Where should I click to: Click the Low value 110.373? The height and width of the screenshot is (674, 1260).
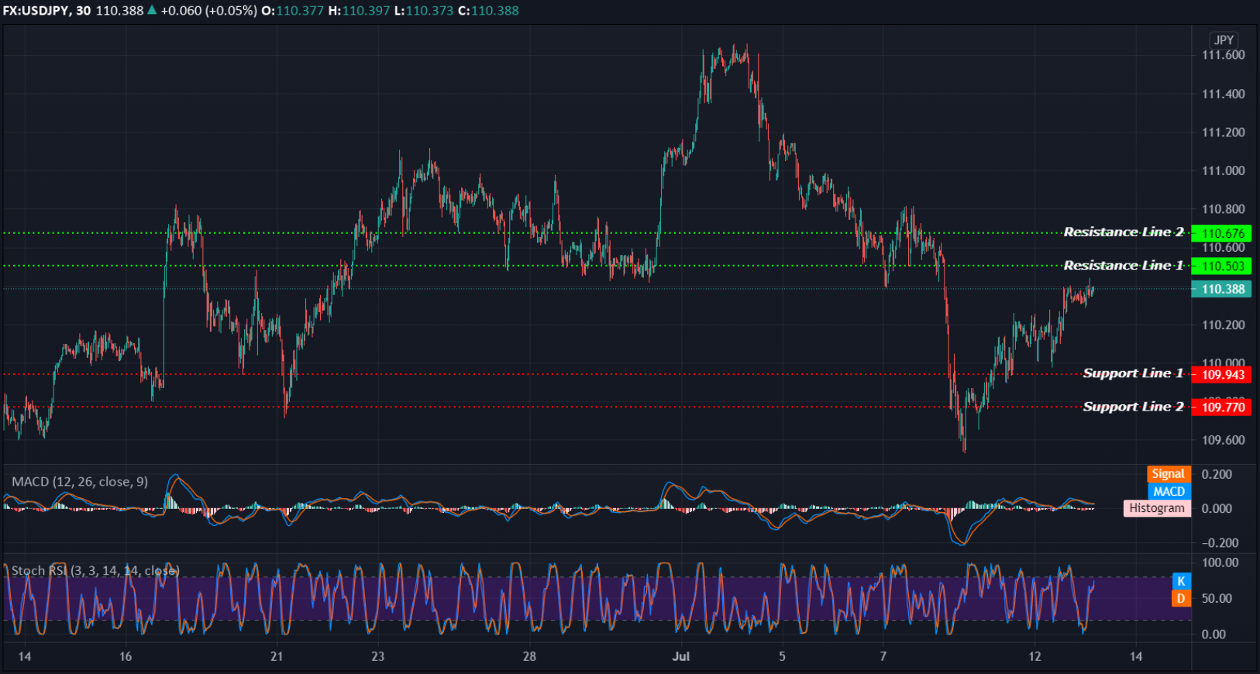[429, 11]
